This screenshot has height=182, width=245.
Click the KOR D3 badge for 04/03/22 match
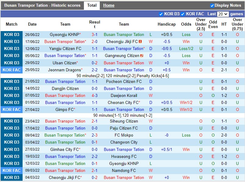pos(12,177)
